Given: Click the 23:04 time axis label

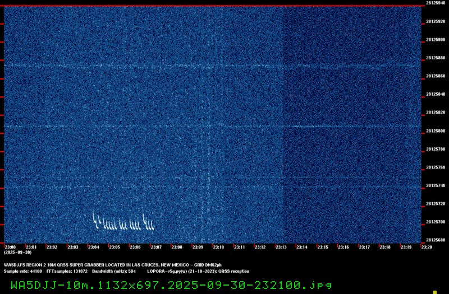Looking at the screenshot, I should [x=94, y=247].
